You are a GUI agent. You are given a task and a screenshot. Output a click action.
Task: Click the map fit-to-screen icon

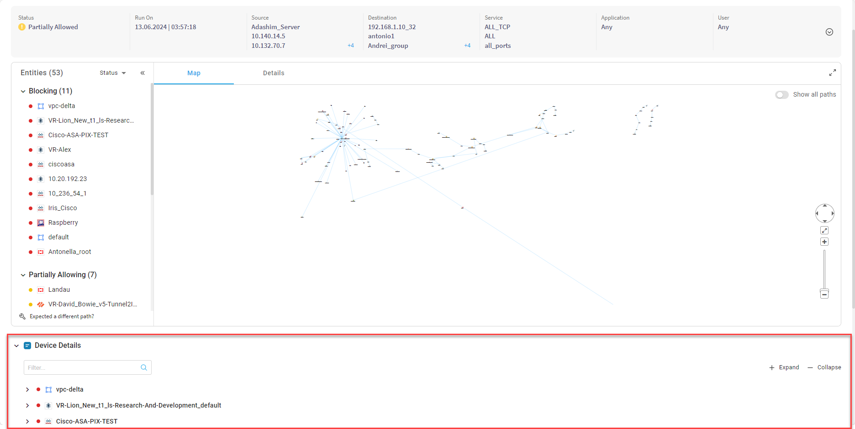tap(824, 231)
